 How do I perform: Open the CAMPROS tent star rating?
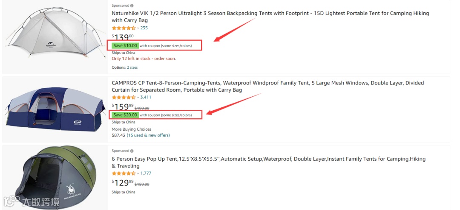[x=124, y=97]
